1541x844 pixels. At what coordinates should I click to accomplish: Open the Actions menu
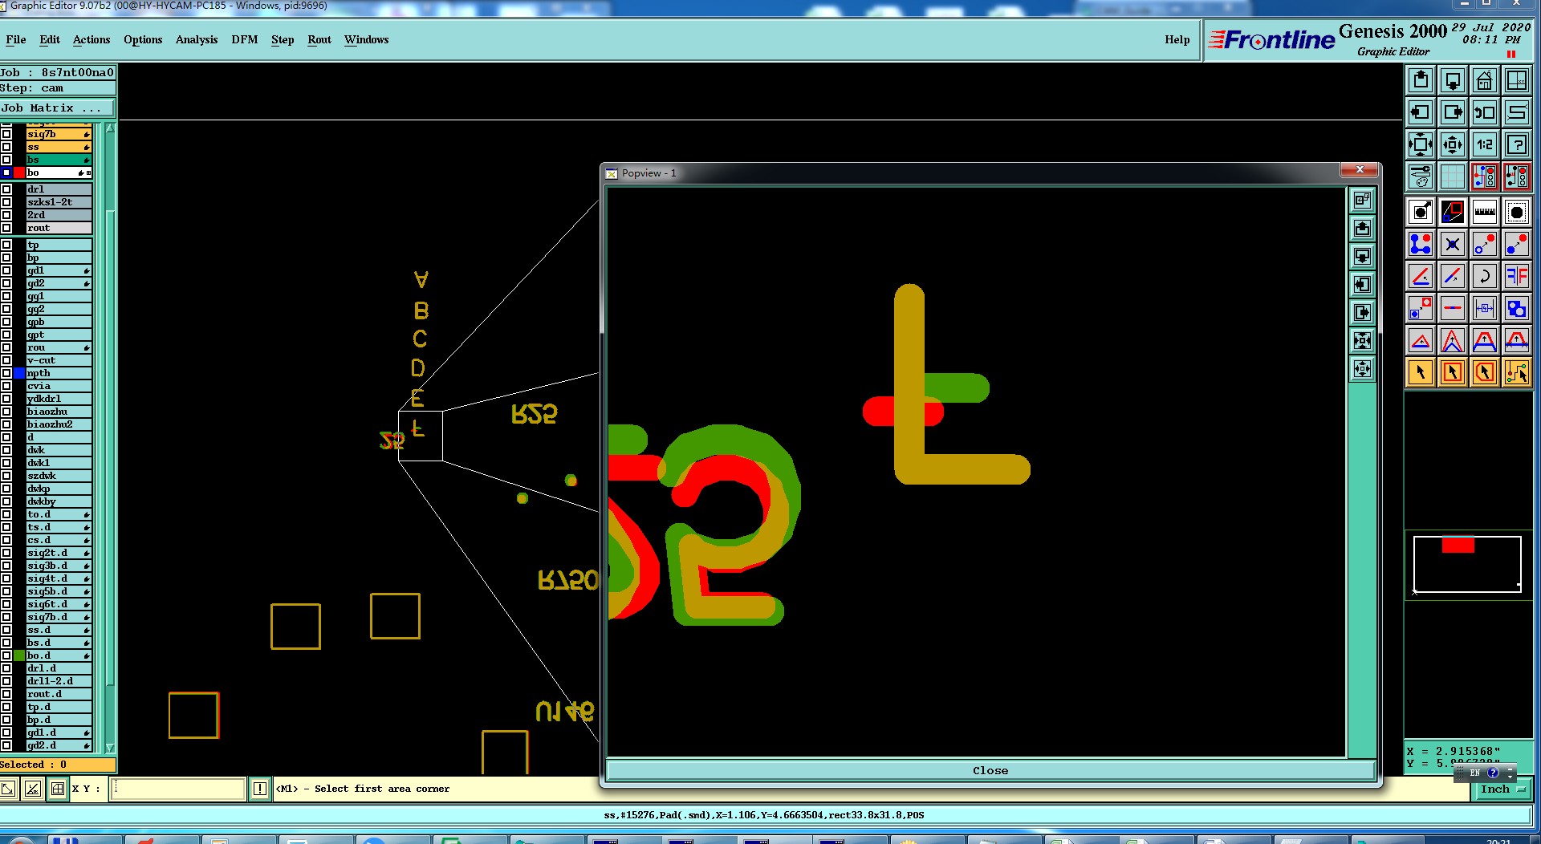click(91, 39)
